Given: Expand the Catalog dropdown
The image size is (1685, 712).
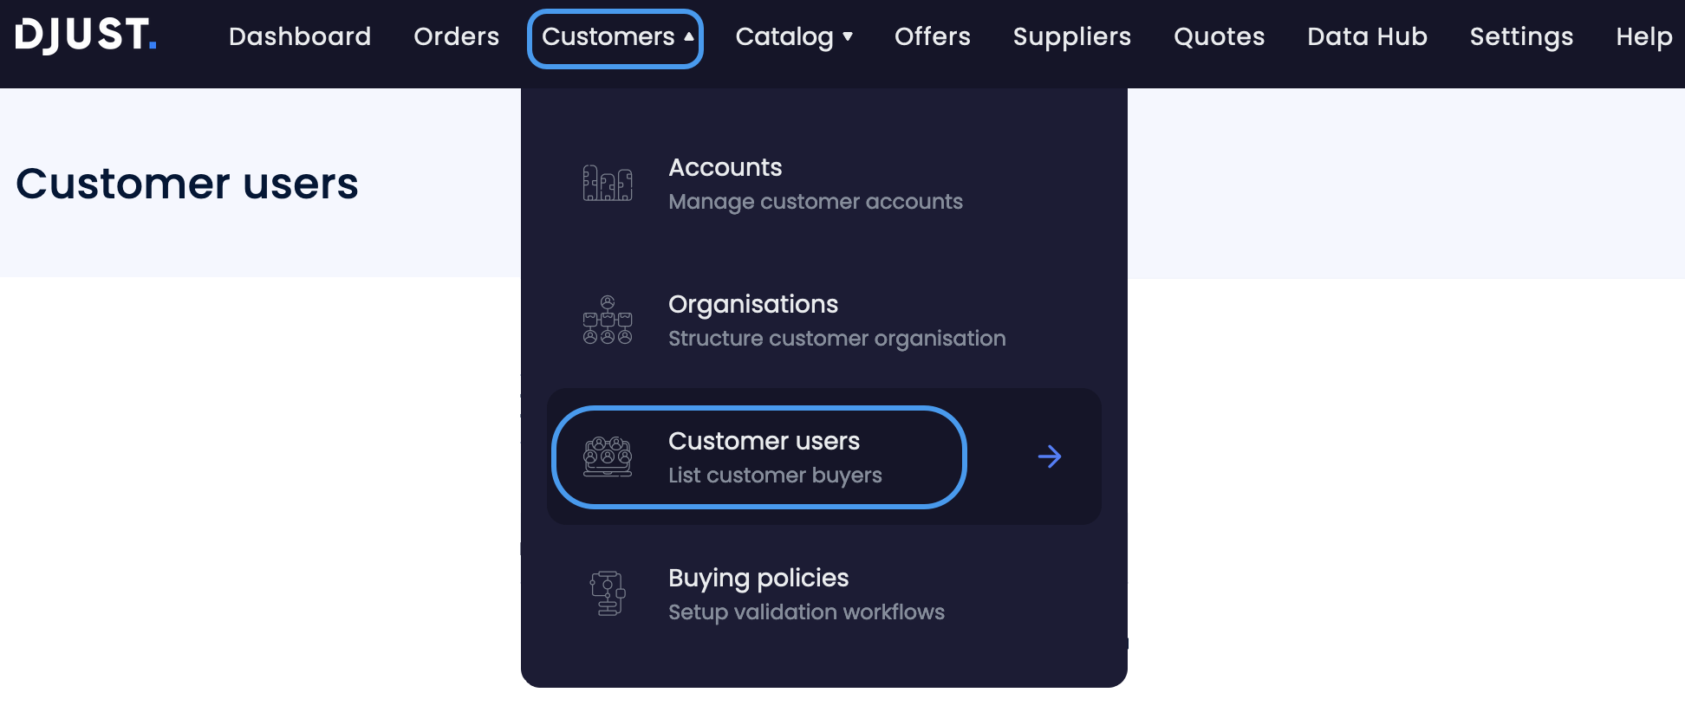Looking at the screenshot, I should click(x=793, y=37).
